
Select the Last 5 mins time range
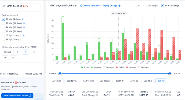click(56, 81)
